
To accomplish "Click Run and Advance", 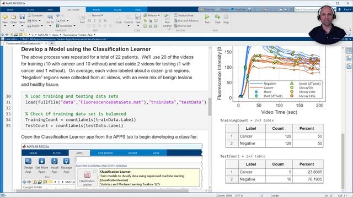I will pyautogui.click(x=186, y=21).
